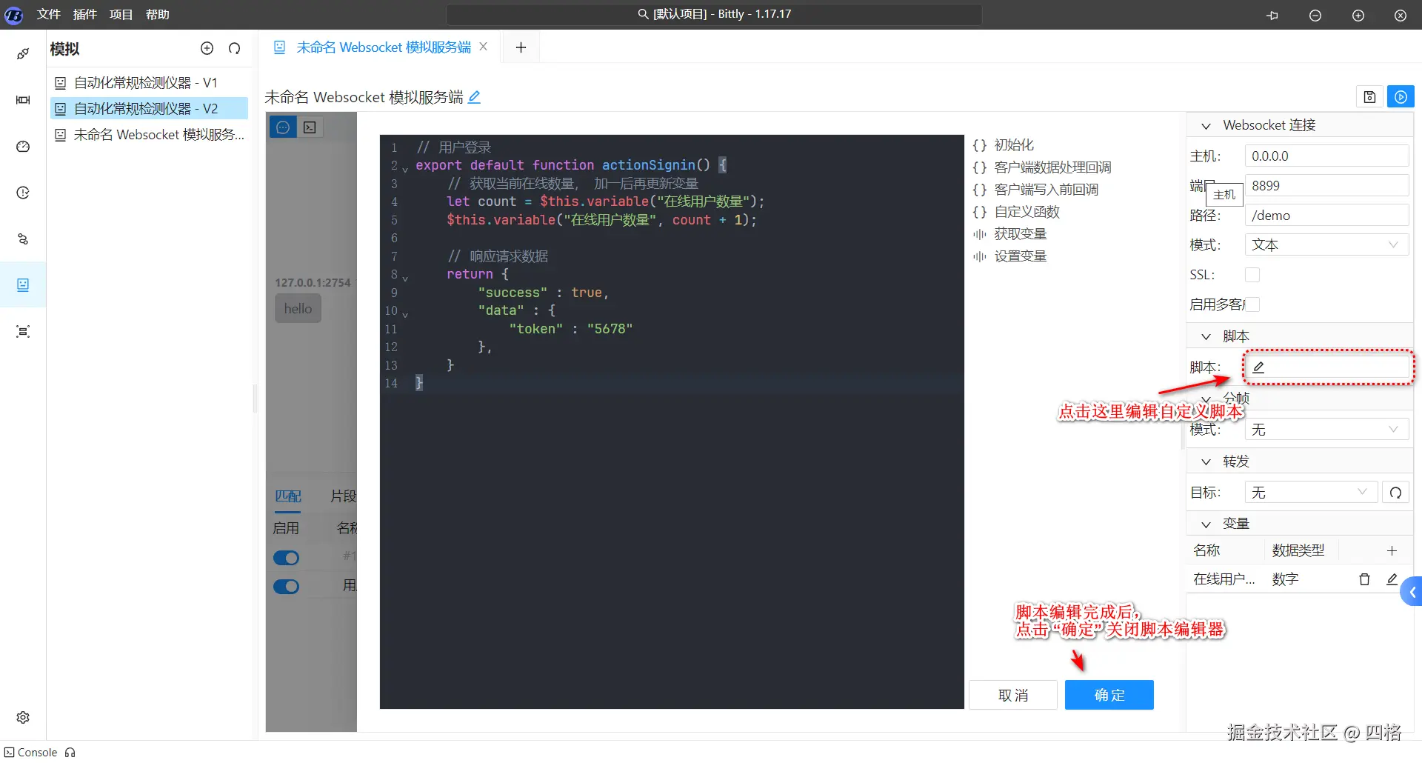This screenshot has height=763, width=1422.
Task: Collapse the data object fold at line 10
Action: point(405,314)
